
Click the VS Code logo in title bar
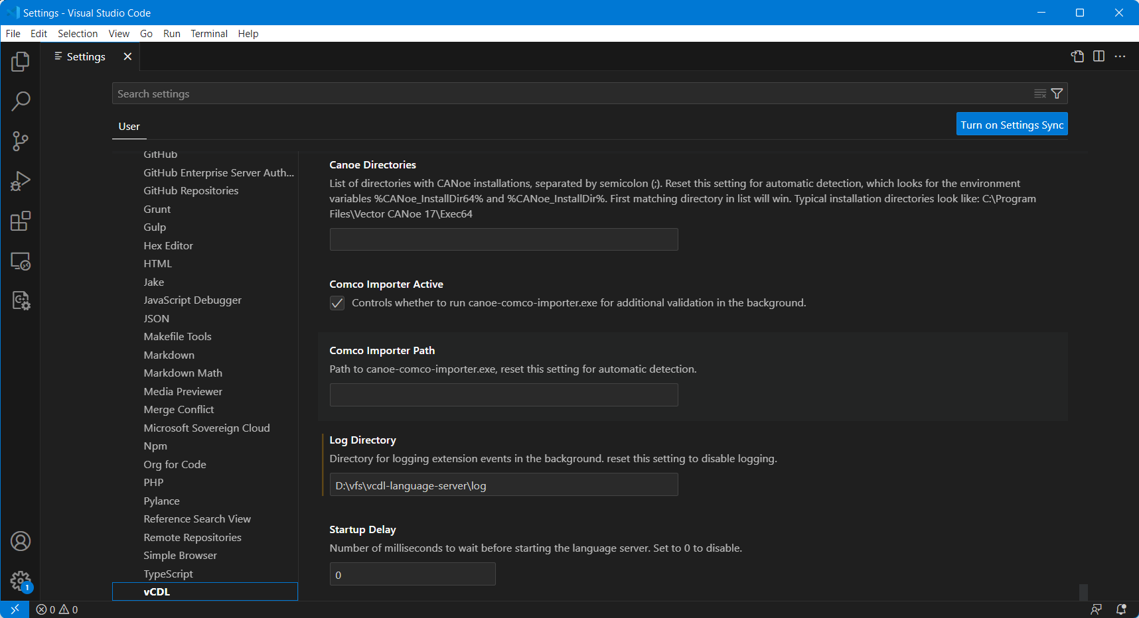pos(12,13)
